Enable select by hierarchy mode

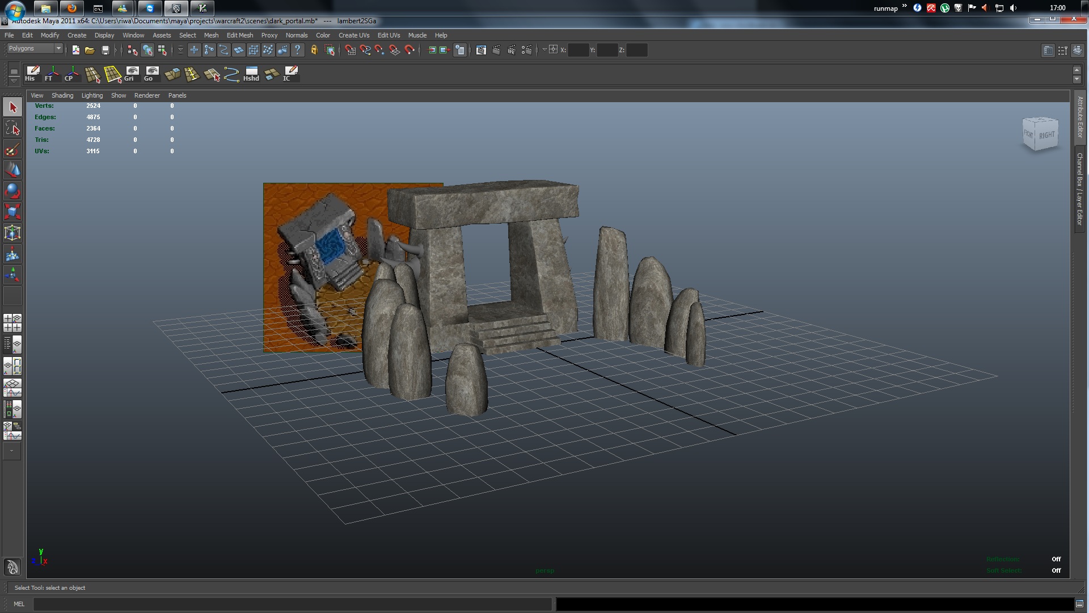point(133,50)
